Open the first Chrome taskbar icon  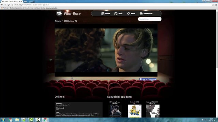(x=10, y=120)
